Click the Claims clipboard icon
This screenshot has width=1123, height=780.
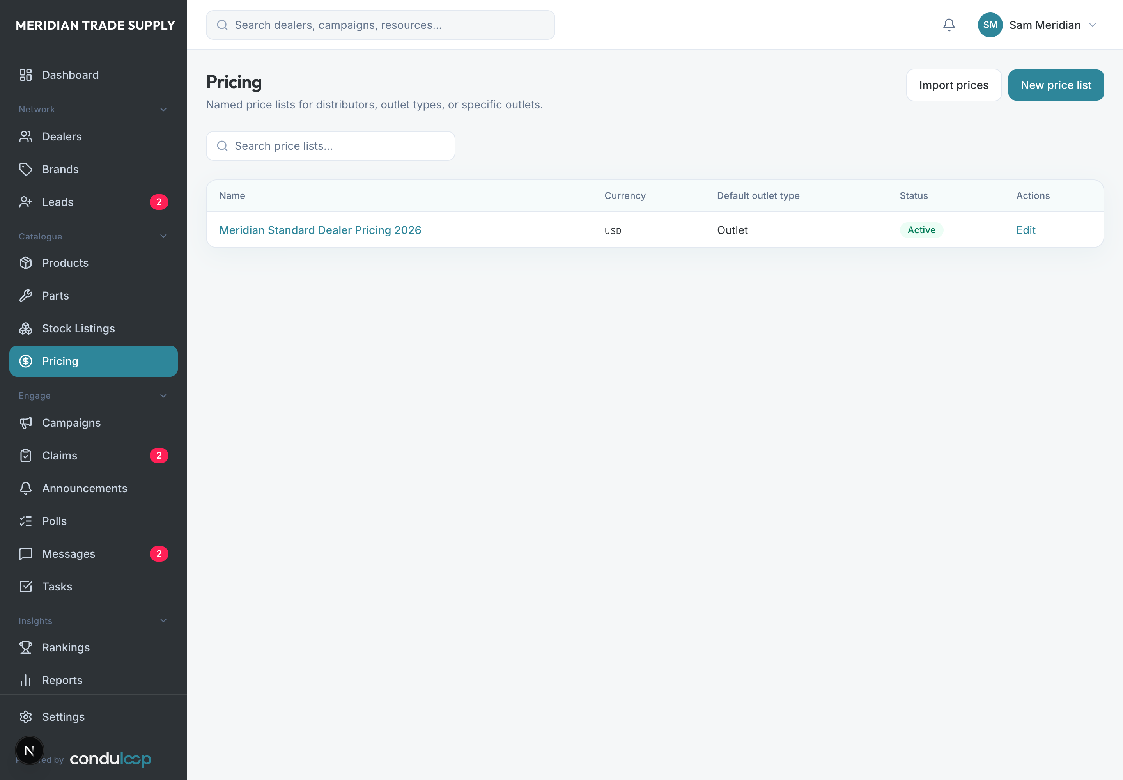(25, 456)
